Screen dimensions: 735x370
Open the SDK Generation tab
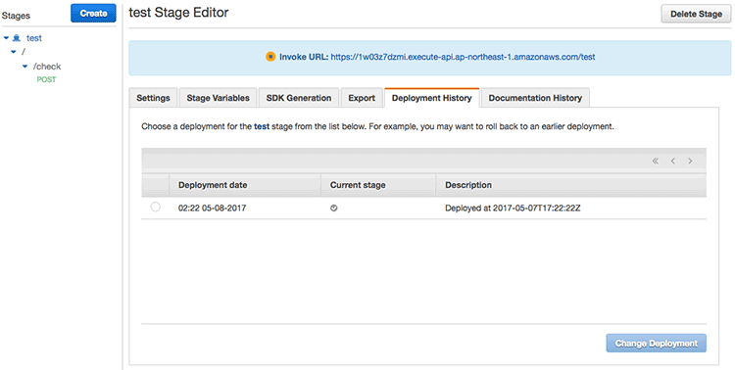(299, 98)
